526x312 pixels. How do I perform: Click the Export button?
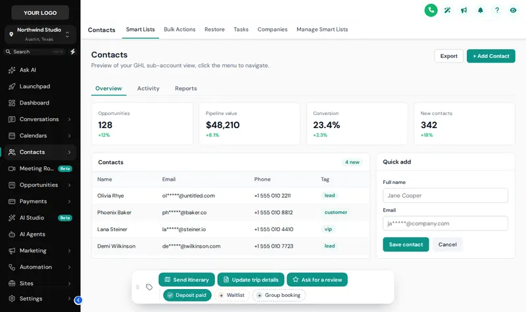[448, 56]
